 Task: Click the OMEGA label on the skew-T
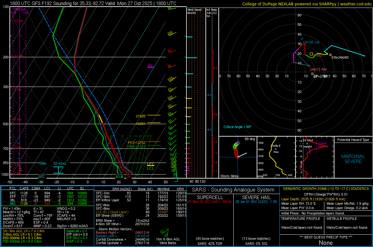(x=20, y=9)
